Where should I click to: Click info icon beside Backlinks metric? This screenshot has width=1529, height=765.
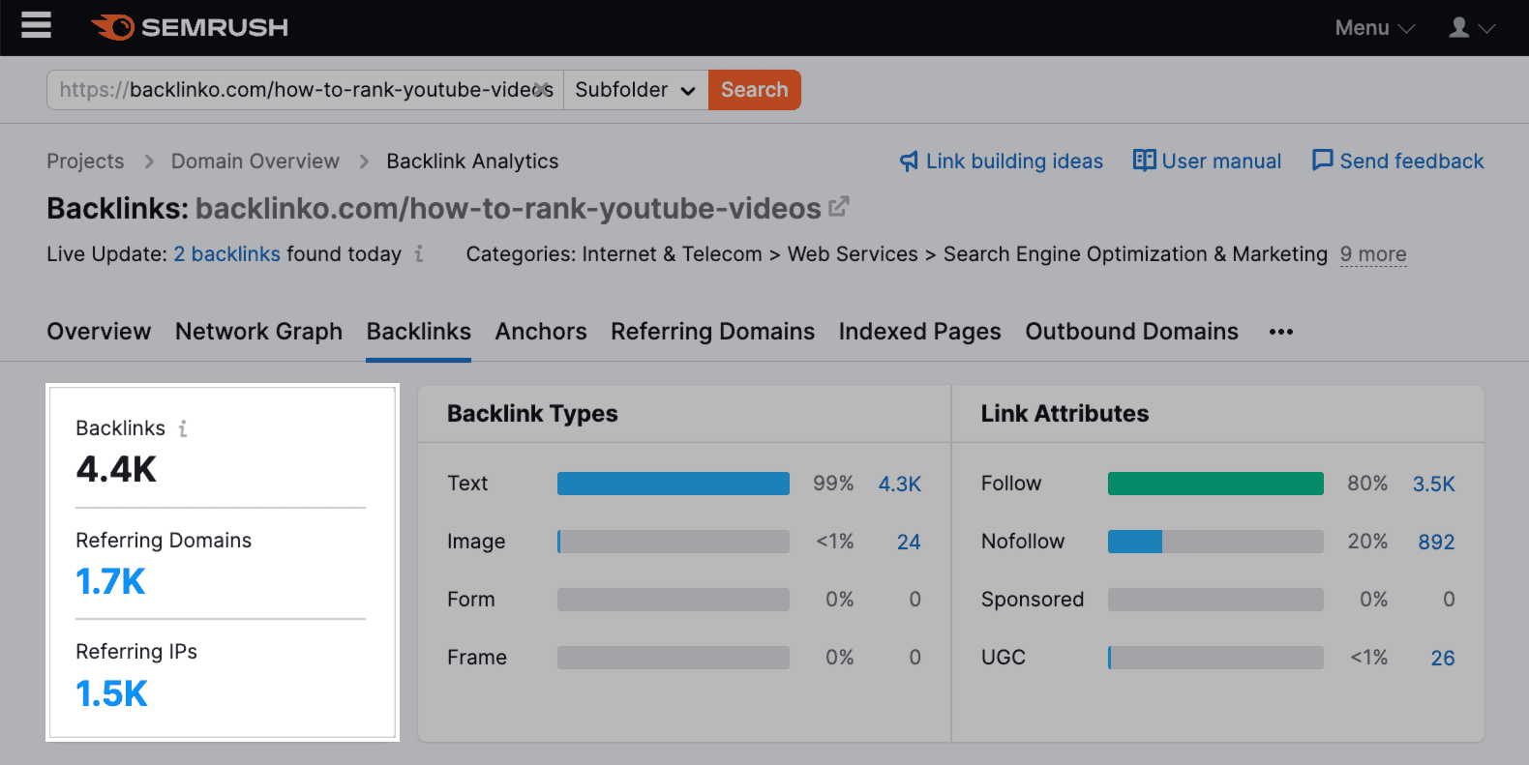(x=183, y=428)
